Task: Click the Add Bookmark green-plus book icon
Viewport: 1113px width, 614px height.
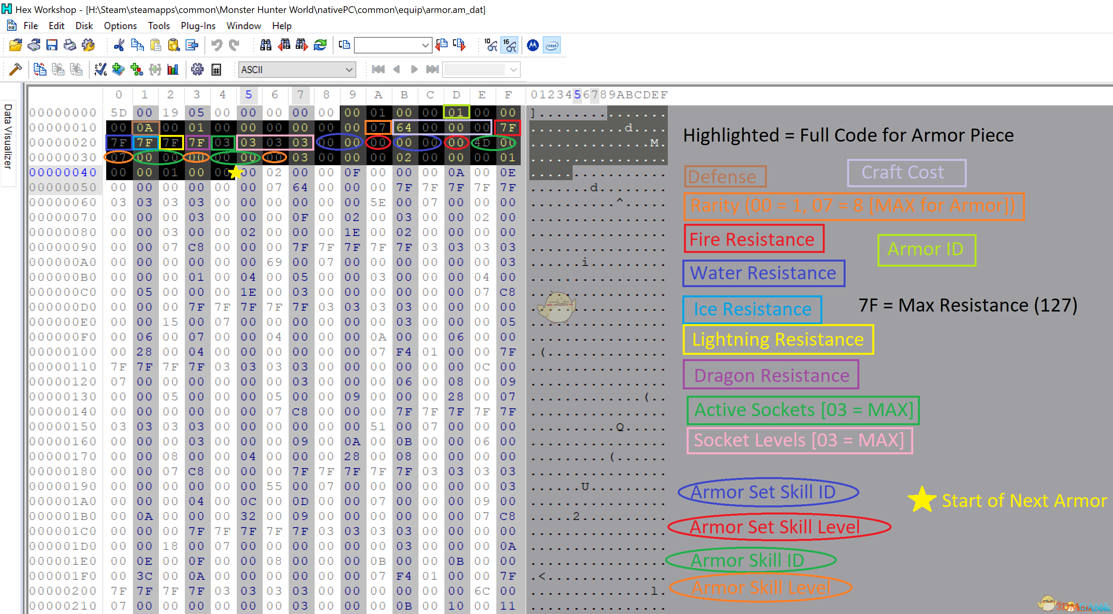Action: click(118, 69)
